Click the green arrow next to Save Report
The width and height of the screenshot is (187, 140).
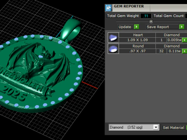click(x=182, y=27)
